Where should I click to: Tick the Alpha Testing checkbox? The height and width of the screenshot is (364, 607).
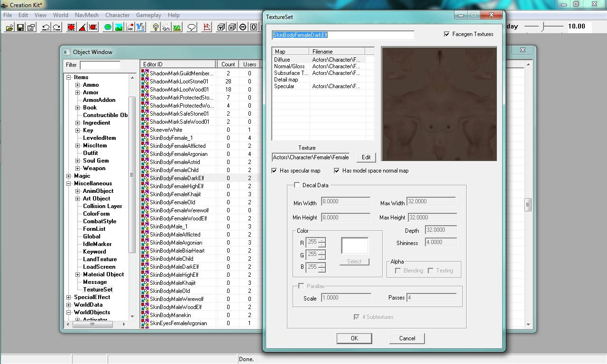point(431,271)
